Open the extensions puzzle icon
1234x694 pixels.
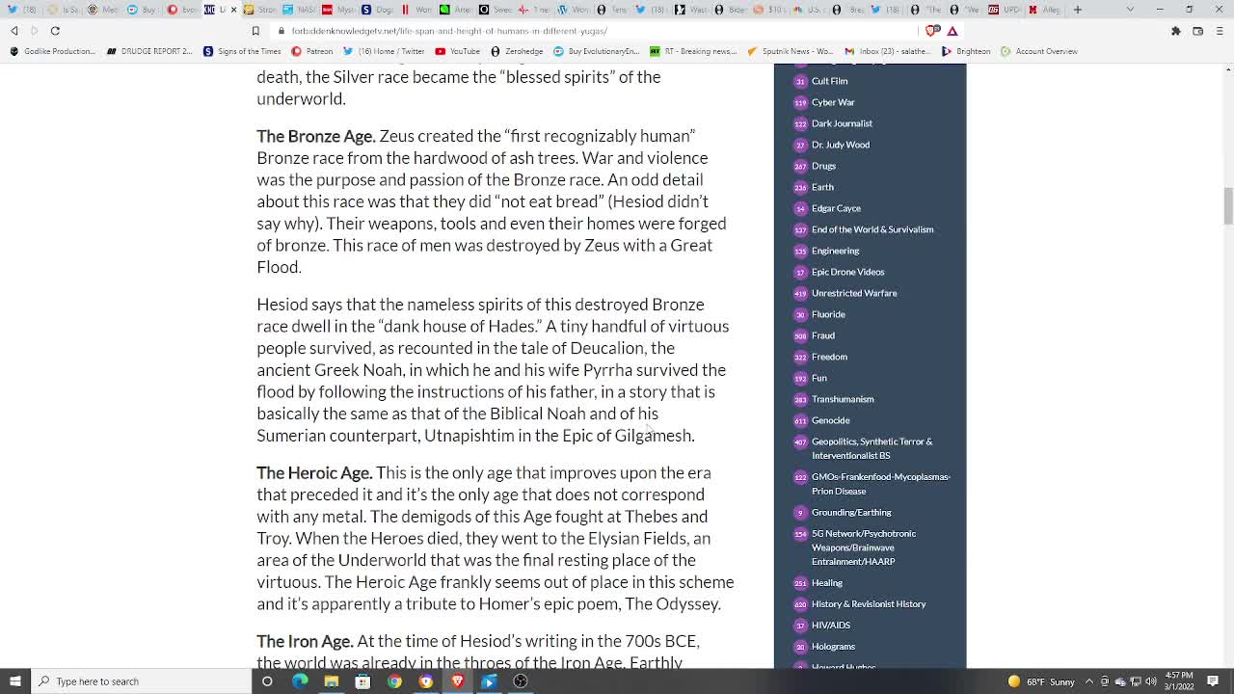coord(1175,31)
